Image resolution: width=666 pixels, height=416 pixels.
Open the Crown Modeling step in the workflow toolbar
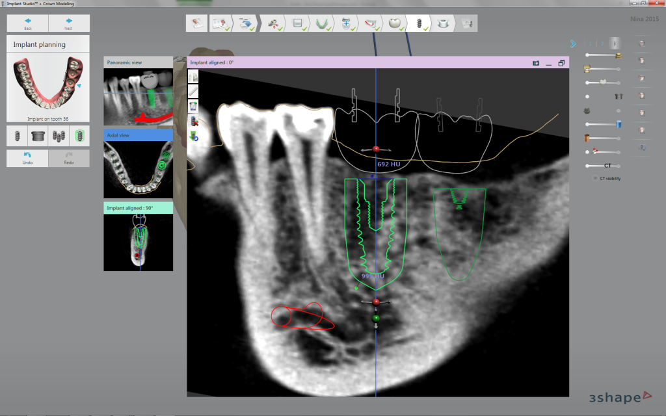tap(395, 23)
